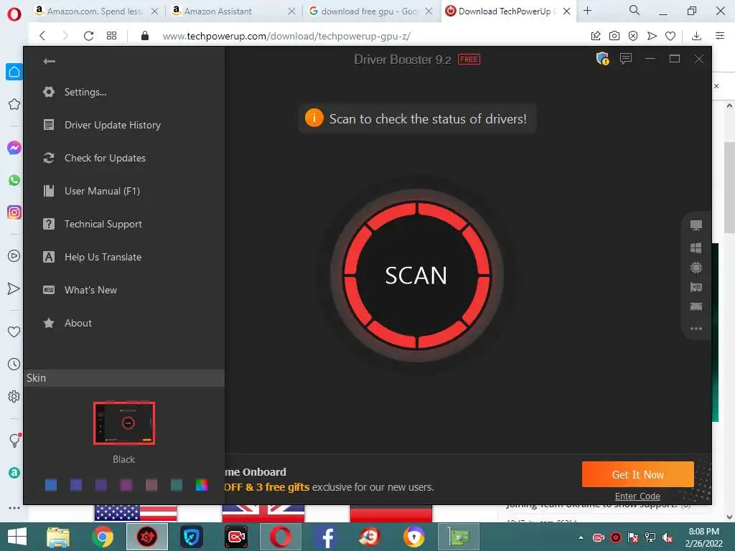The height and width of the screenshot is (551, 735).
Task: Open Facebook app on taskbar
Action: pos(325,537)
